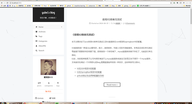The image size is (192, 104).
Task: Open the blog bookmark folder
Action: [112, 6]
